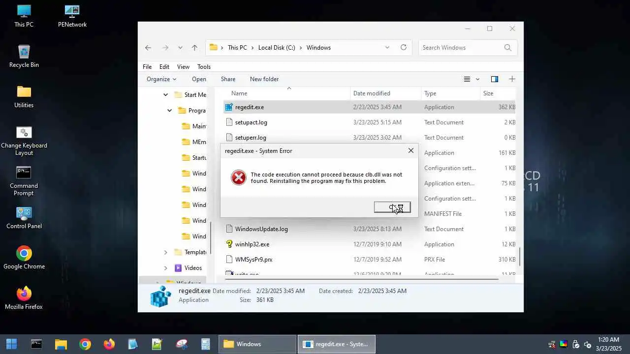Launch Firefox from the taskbar
The height and width of the screenshot is (354, 630).
click(109, 344)
